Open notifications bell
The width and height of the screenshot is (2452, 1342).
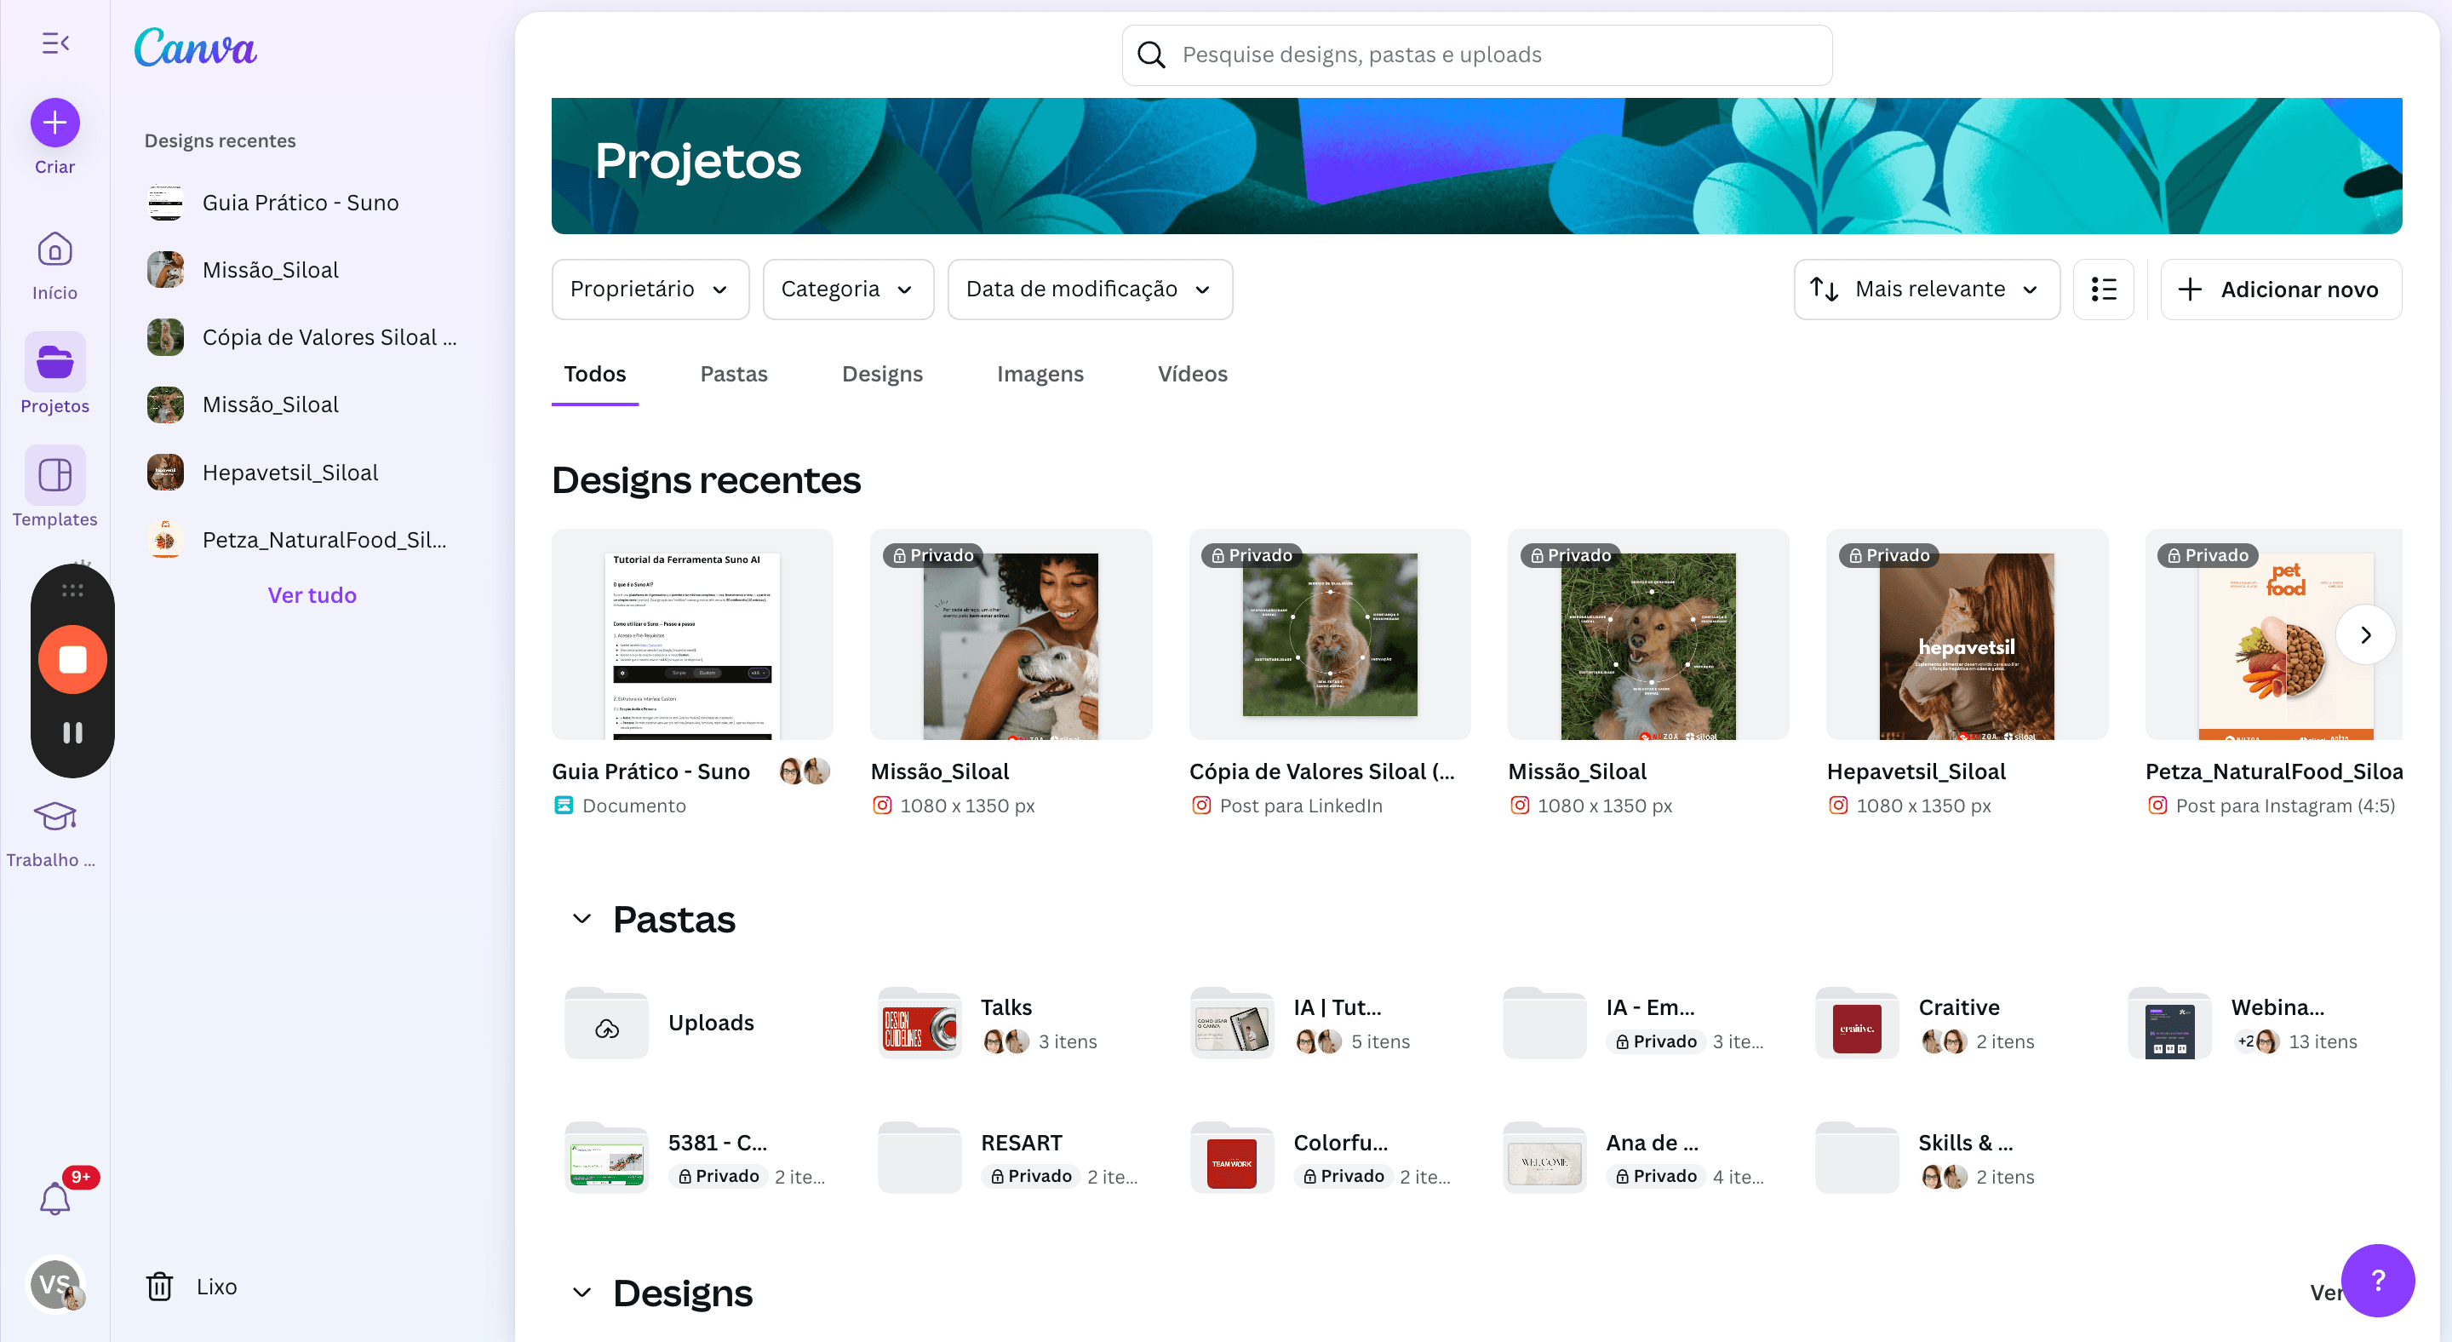[x=55, y=1198]
